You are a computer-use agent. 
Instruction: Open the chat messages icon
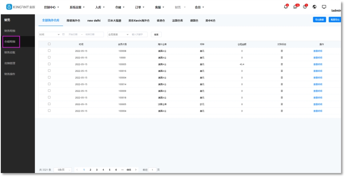point(295,7)
